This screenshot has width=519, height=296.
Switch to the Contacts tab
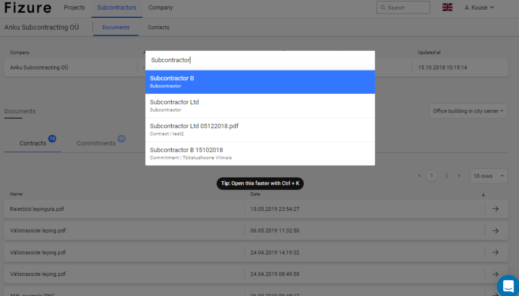coord(159,27)
